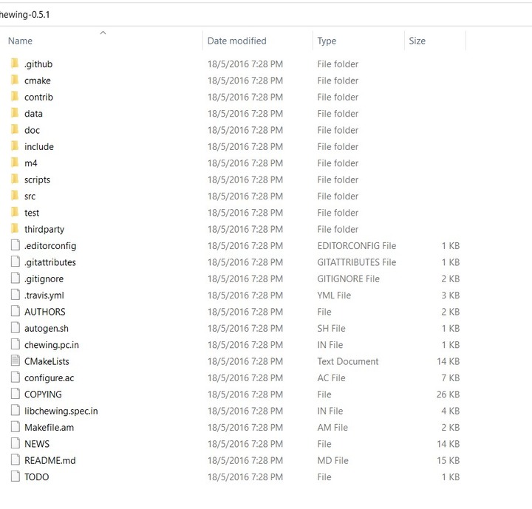Click the Text Document type of CMakeLists
The width and height of the screenshot is (532, 509).
tap(348, 361)
